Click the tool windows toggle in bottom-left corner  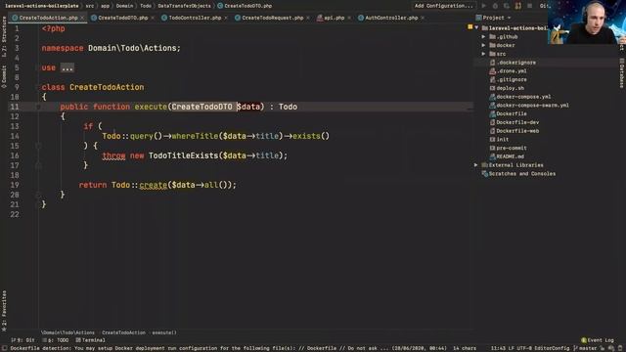tap(4, 348)
